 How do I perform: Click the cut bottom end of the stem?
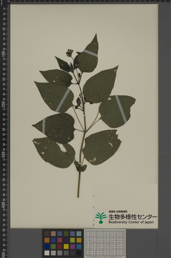tap(78, 196)
